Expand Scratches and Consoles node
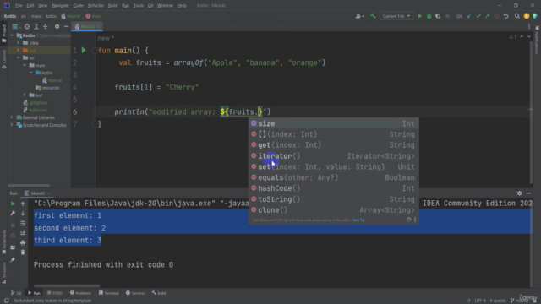Viewport: 541px width, 304px height. click(x=12, y=125)
